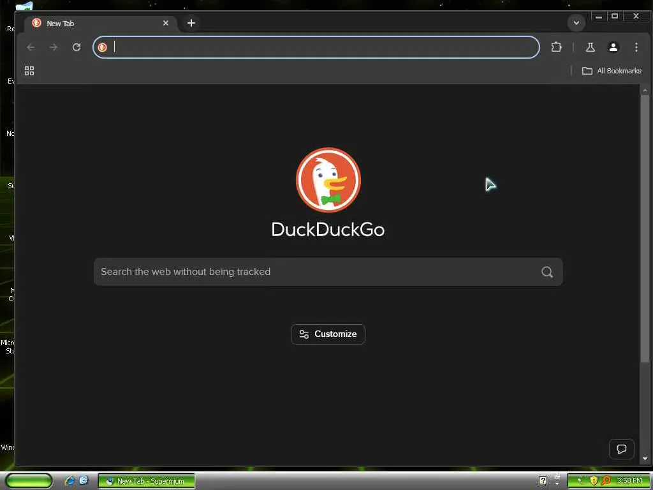Click the page scrollbar up arrow
The image size is (653, 490).
(x=645, y=90)
